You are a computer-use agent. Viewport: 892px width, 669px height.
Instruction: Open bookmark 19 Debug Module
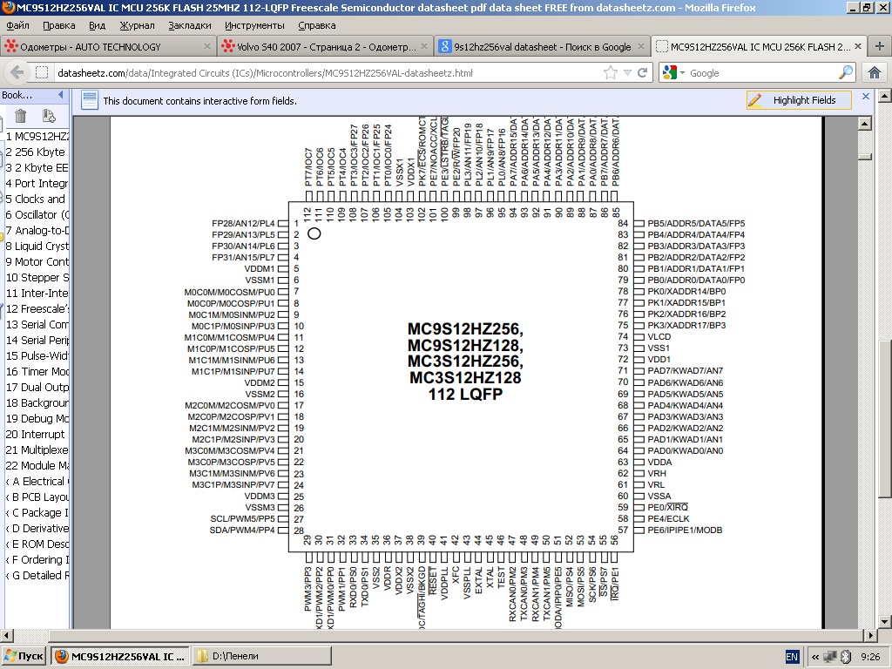coord(36,418)
